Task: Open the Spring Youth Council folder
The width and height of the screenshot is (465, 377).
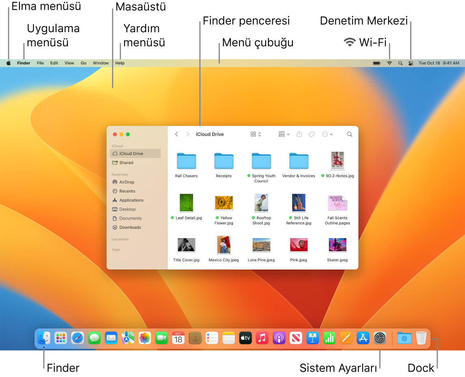Action: point(261,161)
